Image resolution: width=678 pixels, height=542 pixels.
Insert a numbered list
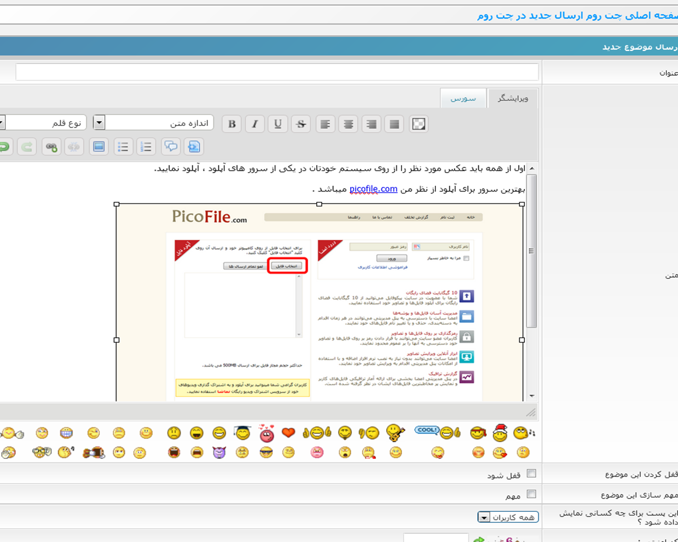(x=146, y=147)
